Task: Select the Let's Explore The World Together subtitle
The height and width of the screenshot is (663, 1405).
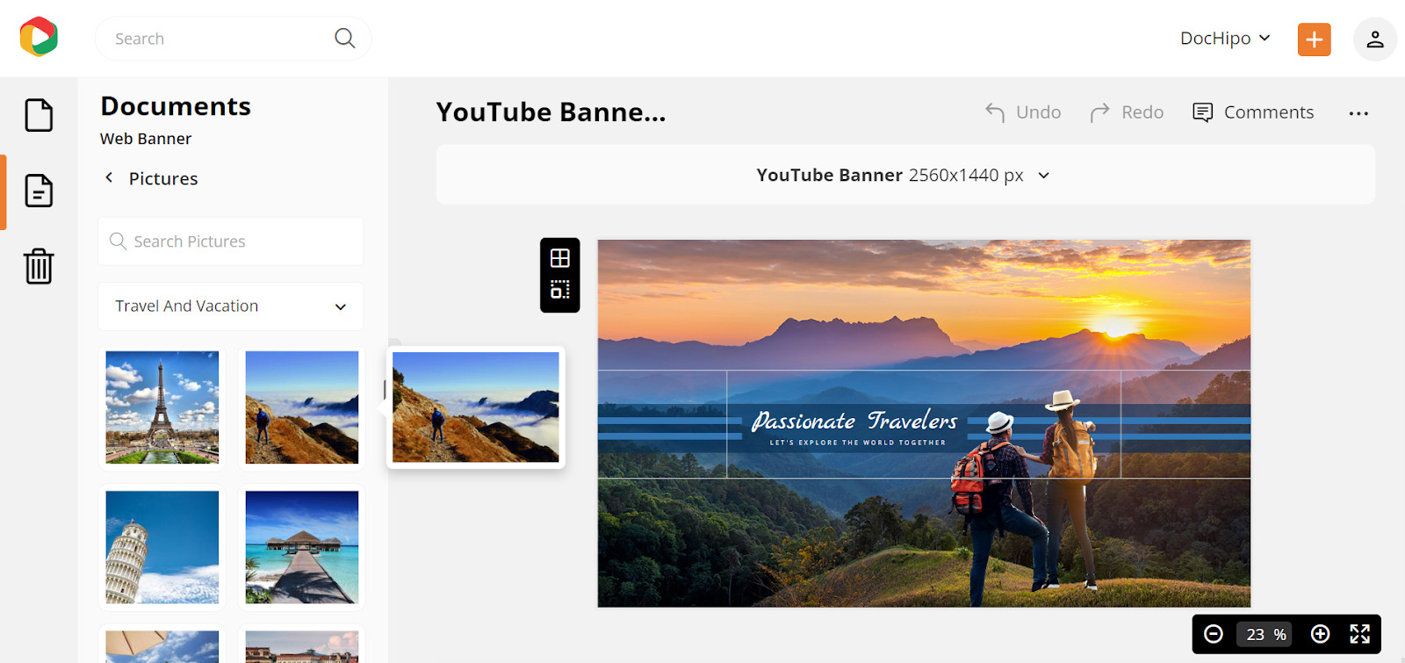Action: coord(858,443)
